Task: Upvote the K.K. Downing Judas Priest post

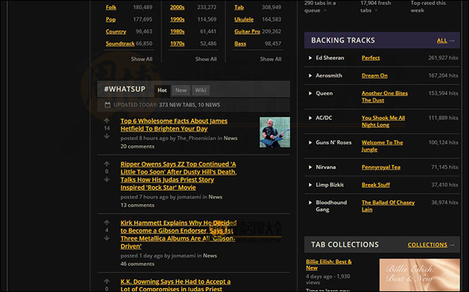Action: 107,281
